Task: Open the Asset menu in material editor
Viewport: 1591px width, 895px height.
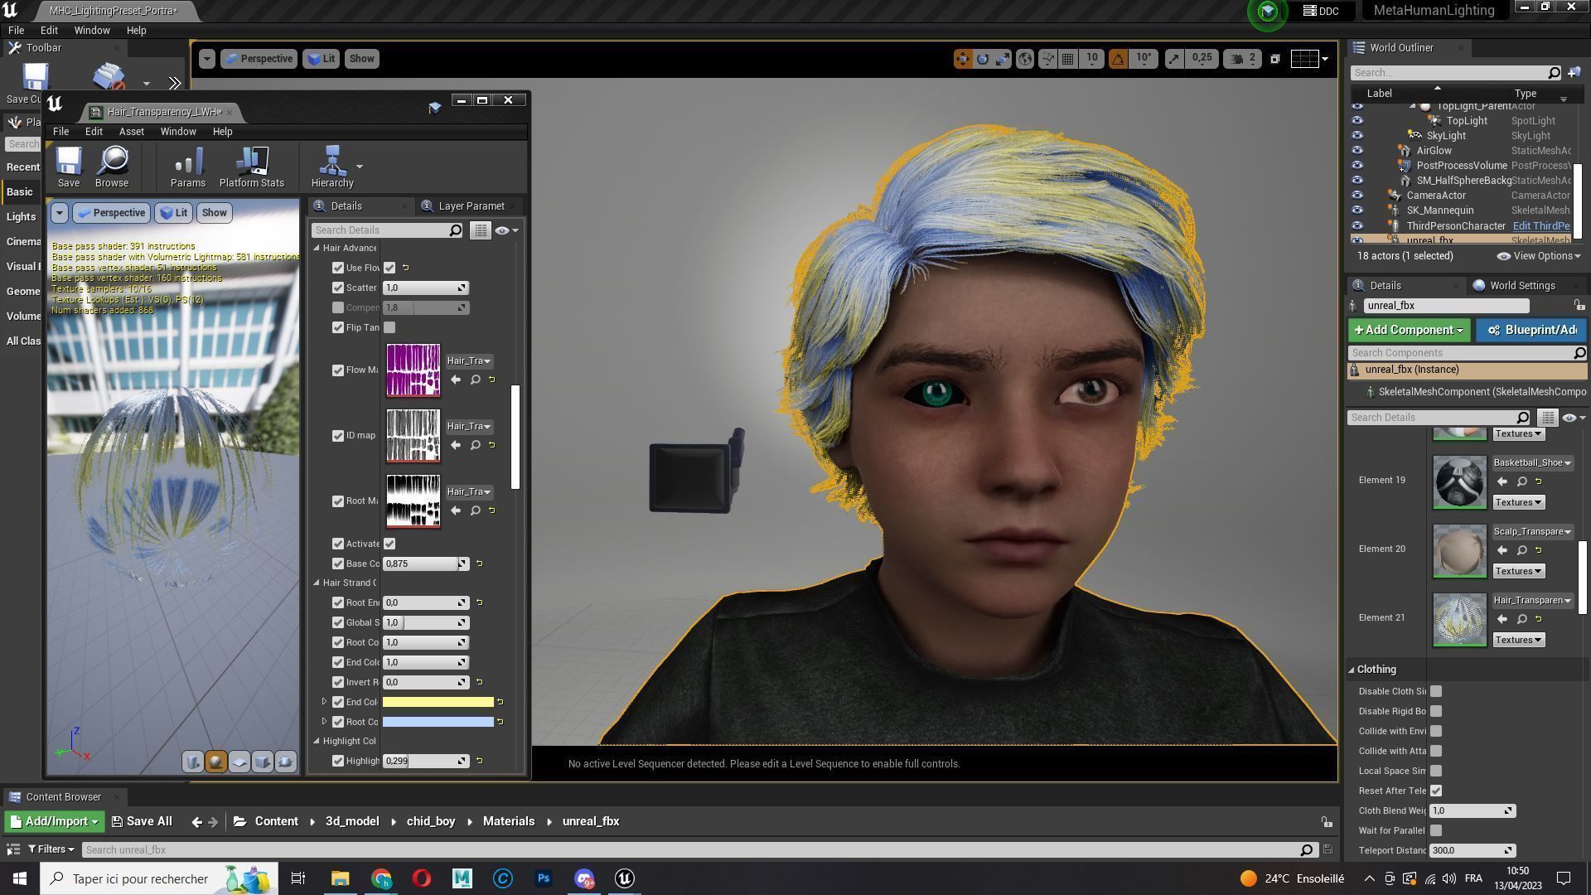Action: pos(131,132)
